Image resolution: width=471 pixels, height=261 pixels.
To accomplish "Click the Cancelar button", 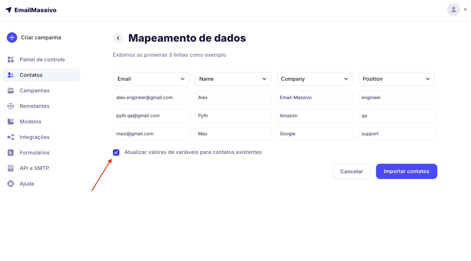I will click(352, 171).
